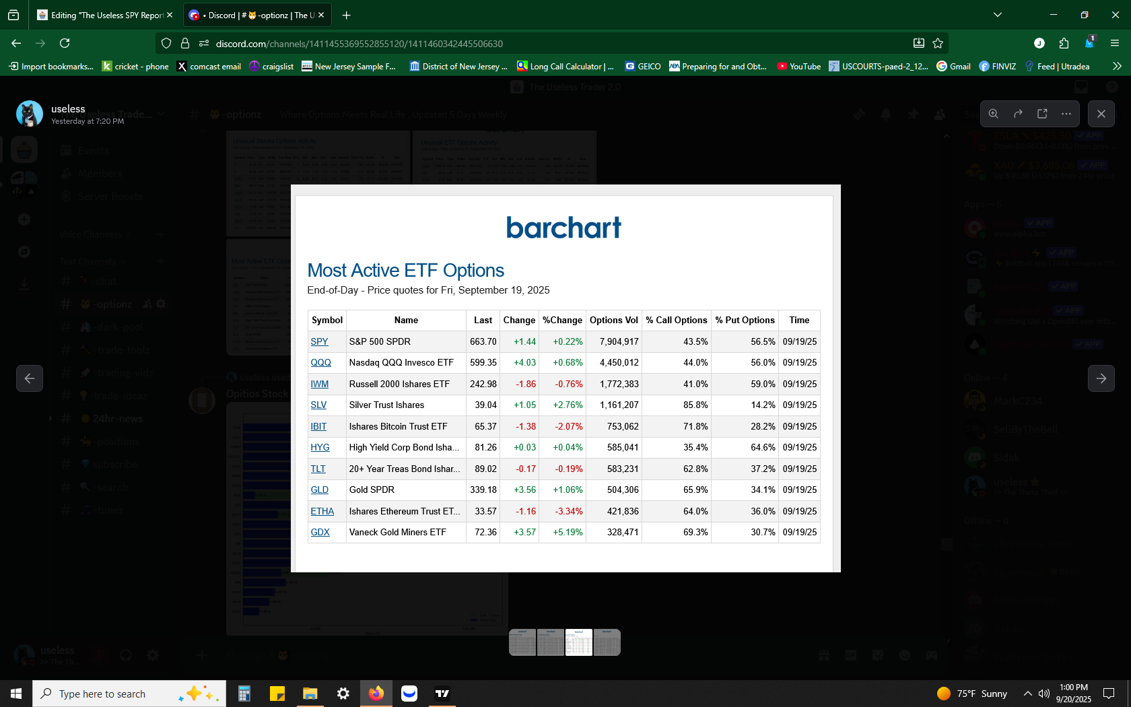The height and width of the screenshot is (707, 1131).
Task: Open USCOURTS-paed bookmark
Action: click(879, 66)
